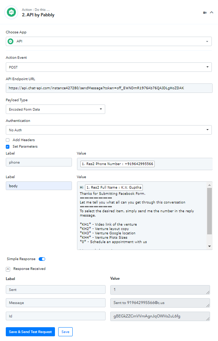
Task: Open the Authentication No Auth dropdown
Action: click(108, 130)
